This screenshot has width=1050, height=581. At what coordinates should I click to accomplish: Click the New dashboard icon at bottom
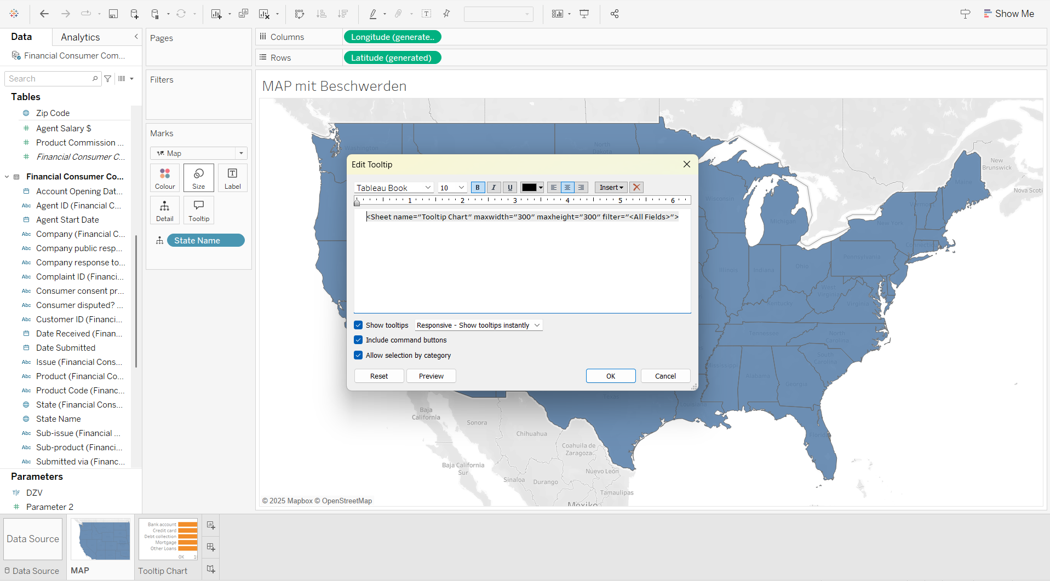pos(211,547)
